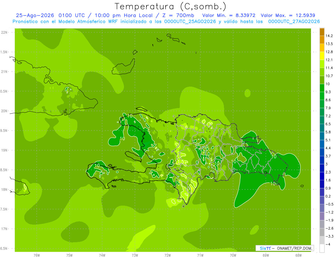Click colorbar band between 11.4 and 12.1

[322, 64]
